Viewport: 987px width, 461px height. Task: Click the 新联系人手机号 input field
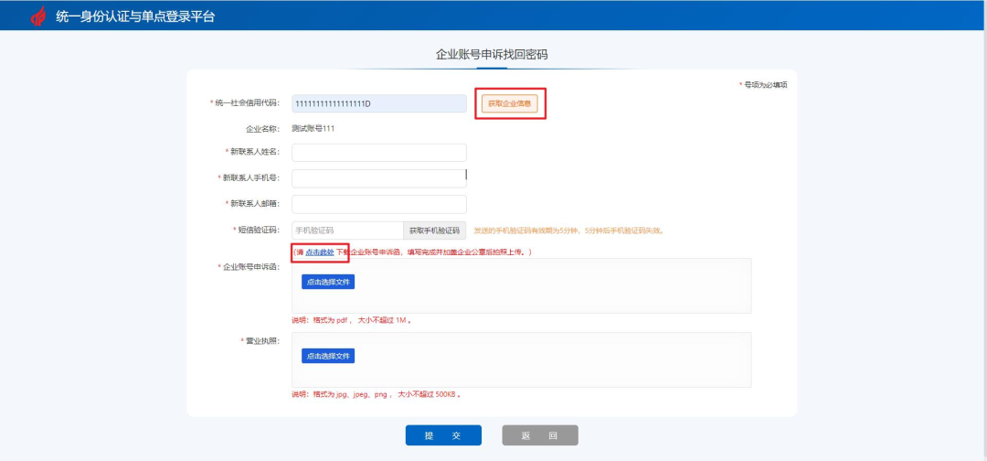[379, 178]
